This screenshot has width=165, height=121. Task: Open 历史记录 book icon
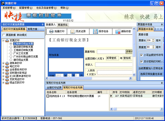[73, 31]
